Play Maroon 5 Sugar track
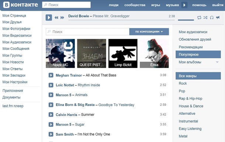This screenshot has height=142, width=225. (51, 124)
